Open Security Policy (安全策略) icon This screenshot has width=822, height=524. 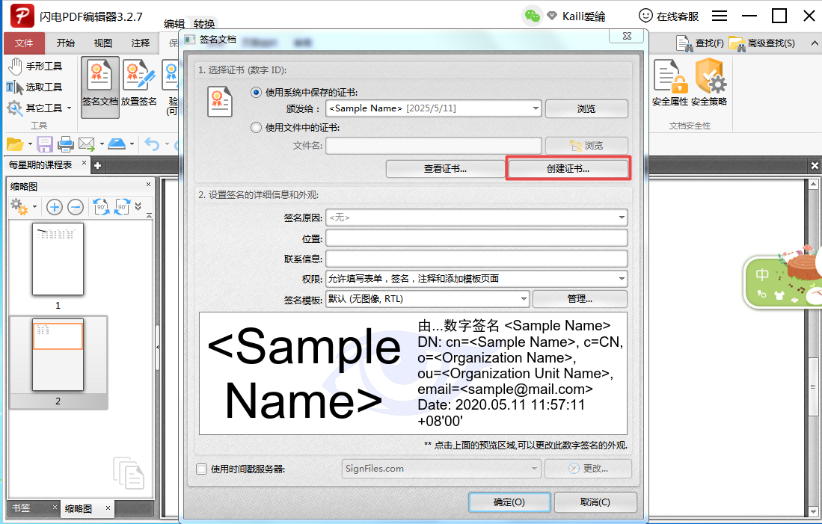click(709, 84)
